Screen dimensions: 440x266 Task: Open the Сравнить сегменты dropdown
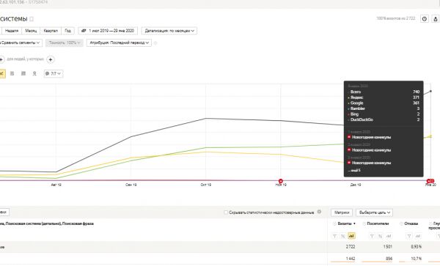[x=21, y=43]
